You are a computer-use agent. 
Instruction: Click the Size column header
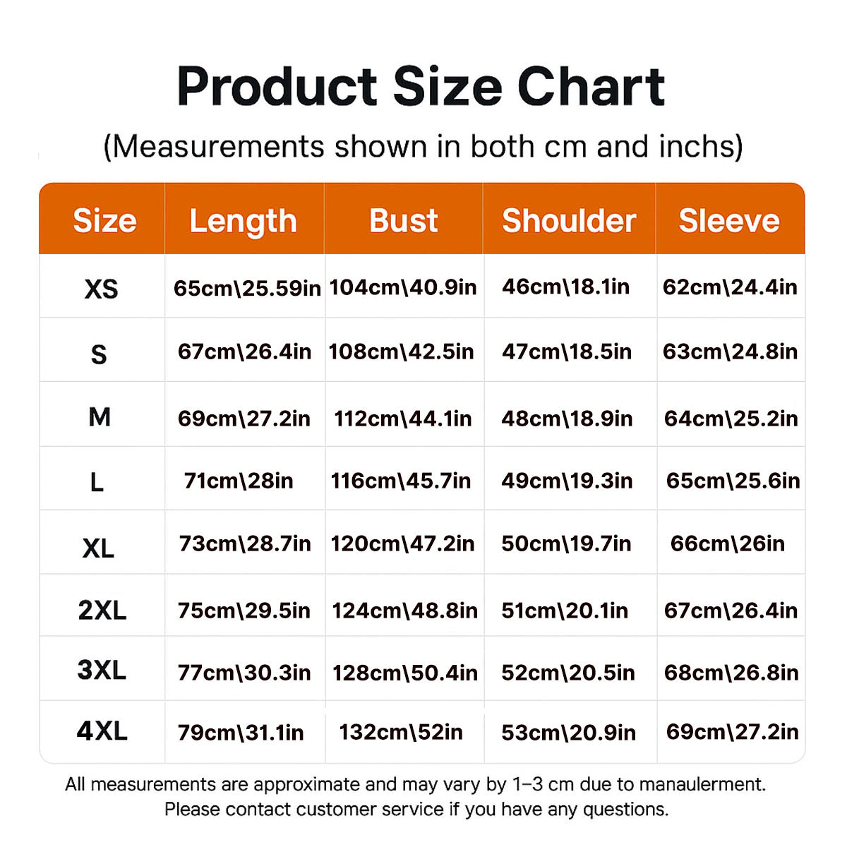[104, 221]
